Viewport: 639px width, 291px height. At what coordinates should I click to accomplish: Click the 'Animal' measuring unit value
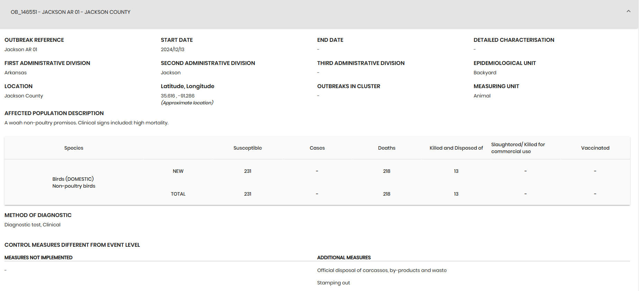tap(482, 96)
